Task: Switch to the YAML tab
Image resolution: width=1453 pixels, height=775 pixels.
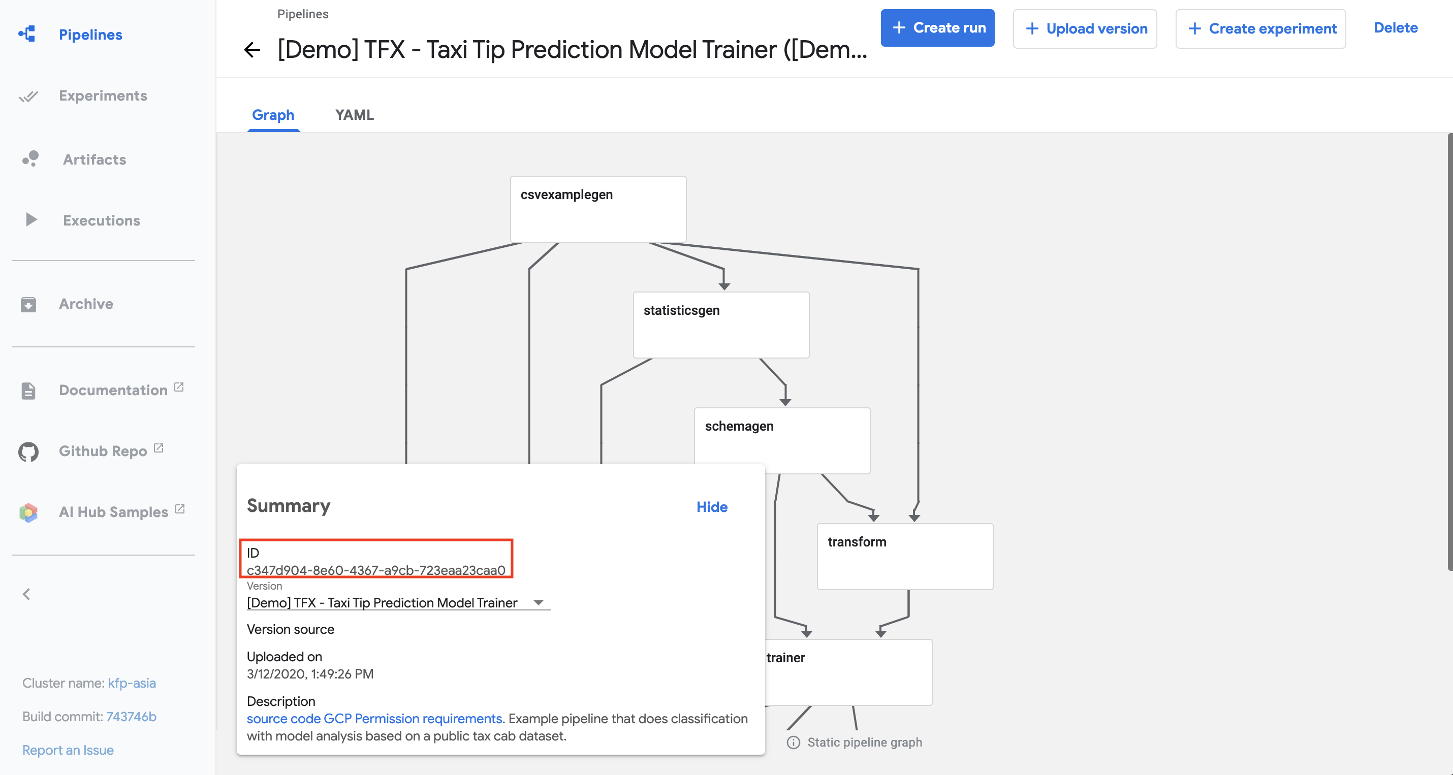Action: tap(354, 115)
